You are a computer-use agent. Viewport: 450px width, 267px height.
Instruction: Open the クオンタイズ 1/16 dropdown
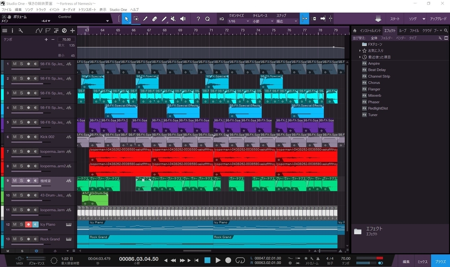point(238,21)
